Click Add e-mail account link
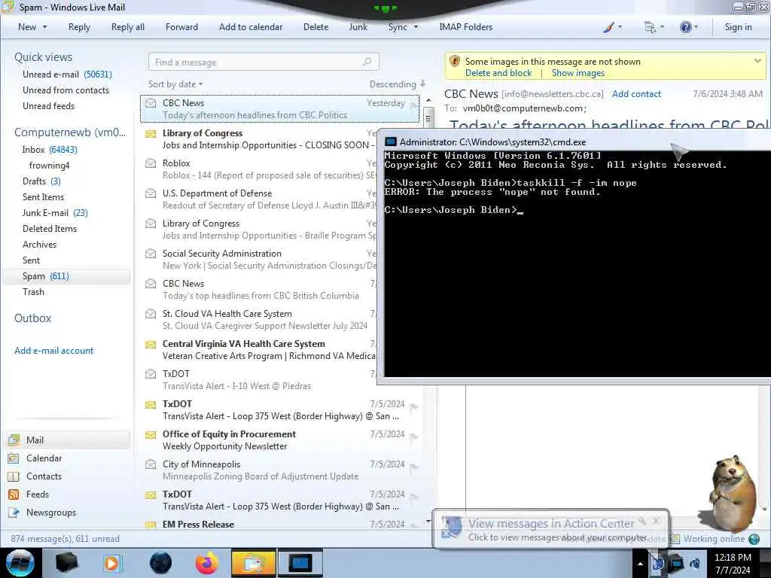 (x=53, y=351)
